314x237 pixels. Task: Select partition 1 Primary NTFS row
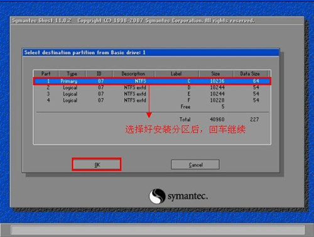click(x=152, y=81)
